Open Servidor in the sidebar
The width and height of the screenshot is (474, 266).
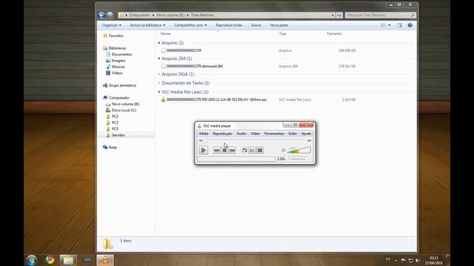[118, 135]
